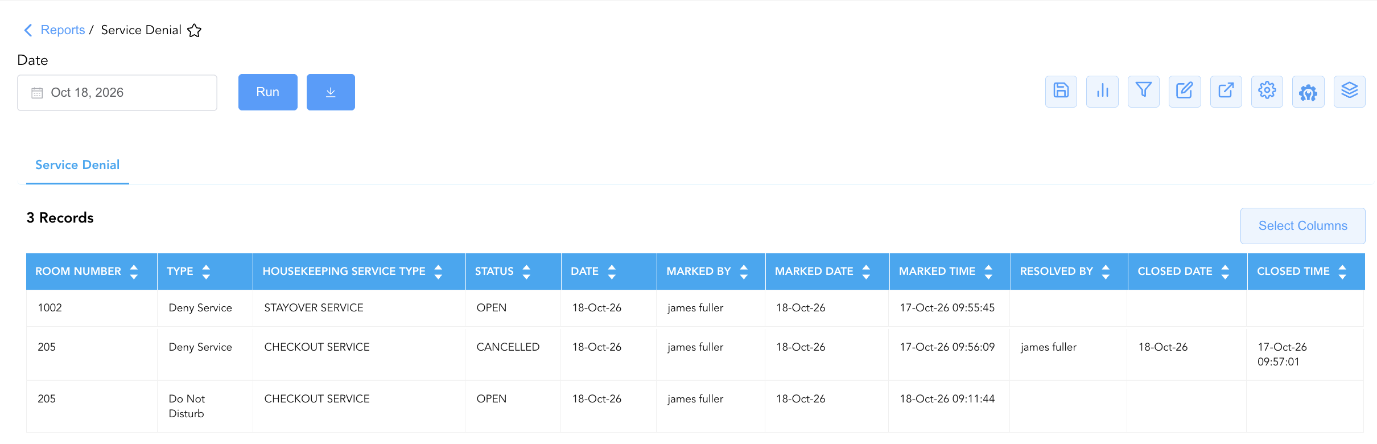Open the bar chart view icon
This screenshot has height=444, width=1377.
pyautogui.click(x=1102, y=91)
